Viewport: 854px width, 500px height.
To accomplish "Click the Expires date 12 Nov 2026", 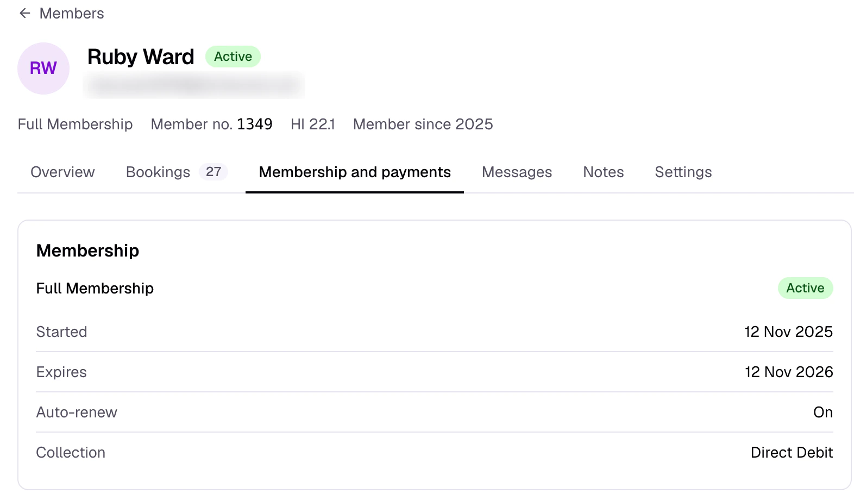I will [x=789, y=372].
